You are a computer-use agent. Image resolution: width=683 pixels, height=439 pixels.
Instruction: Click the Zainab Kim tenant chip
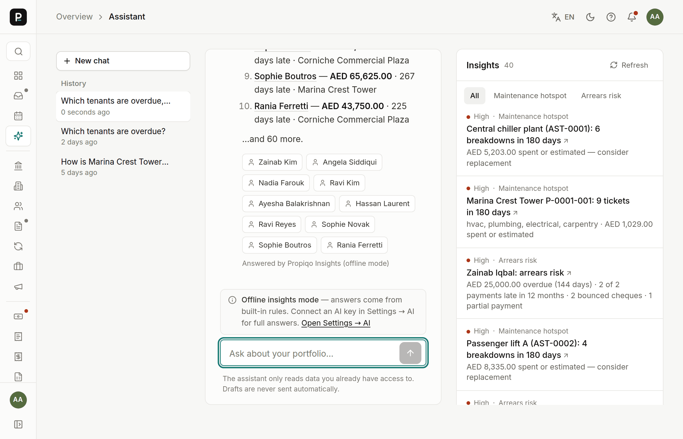tap(272, 162)
